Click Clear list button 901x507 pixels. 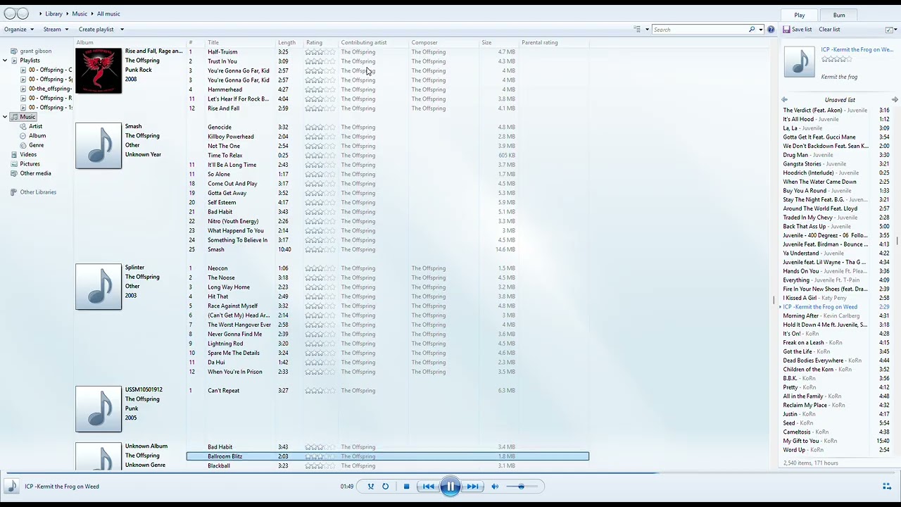click(x=829, y=30)
